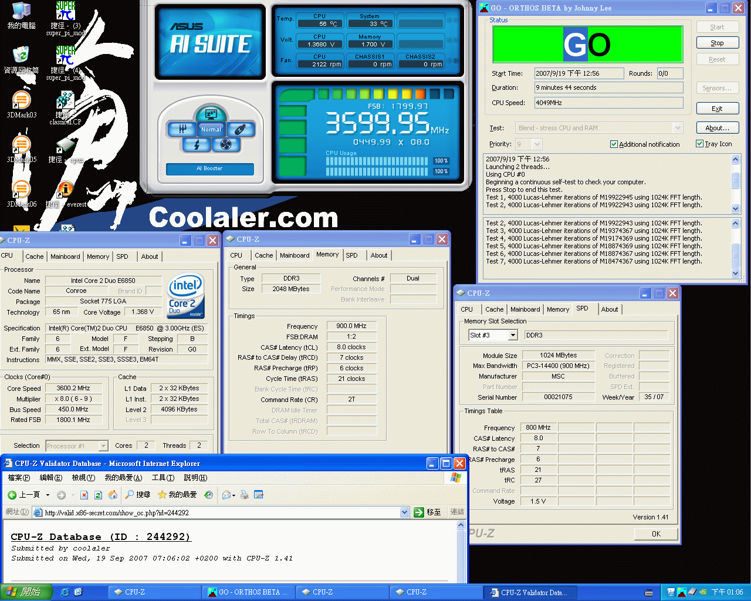Screen dimensions: 751x601
Task: Click the "CPU-Z Database (ID : 244292)" heading
Action: click(100, 536)
